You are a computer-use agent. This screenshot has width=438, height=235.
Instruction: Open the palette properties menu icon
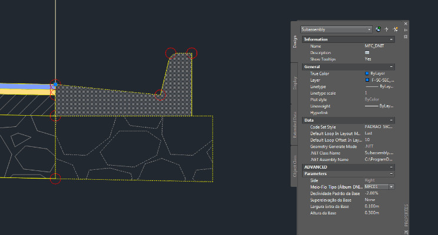click(406, 36)
